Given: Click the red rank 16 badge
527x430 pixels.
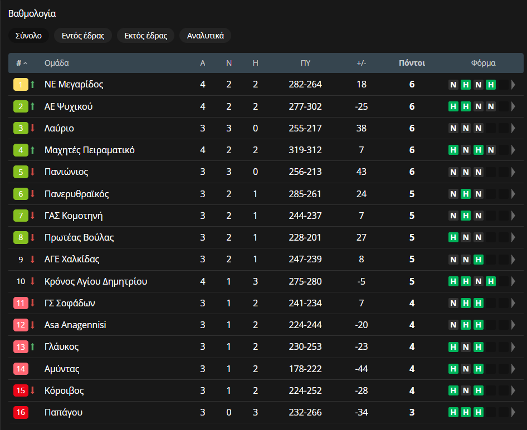Looking at the screenshot, I should (x=21, y=412).
